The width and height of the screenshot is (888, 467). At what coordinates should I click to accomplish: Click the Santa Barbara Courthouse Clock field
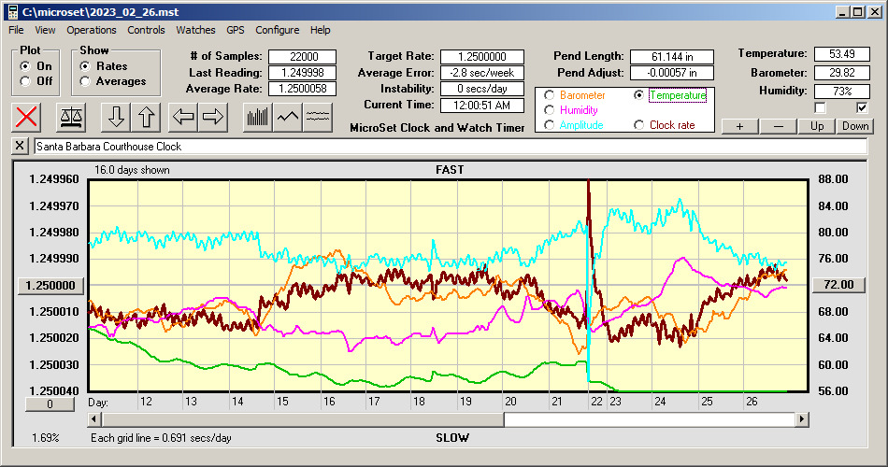pyautogui.click(x=449, y=147)
